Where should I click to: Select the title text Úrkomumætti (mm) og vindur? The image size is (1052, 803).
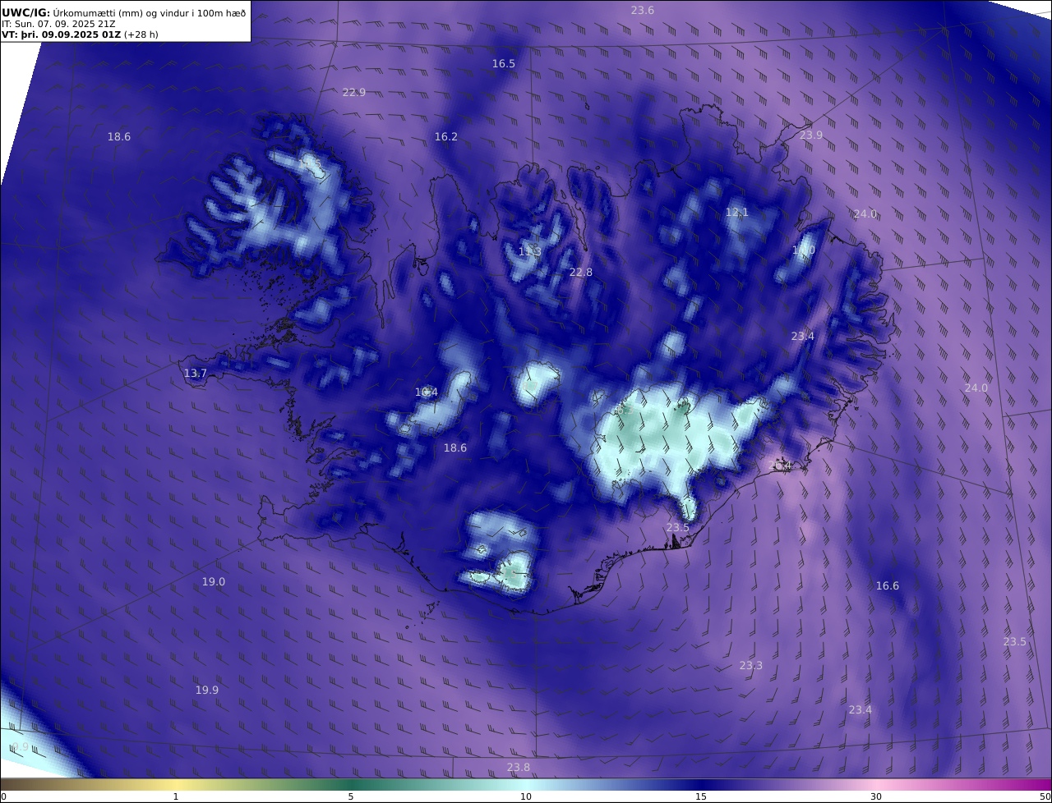[x=122, y=13]
